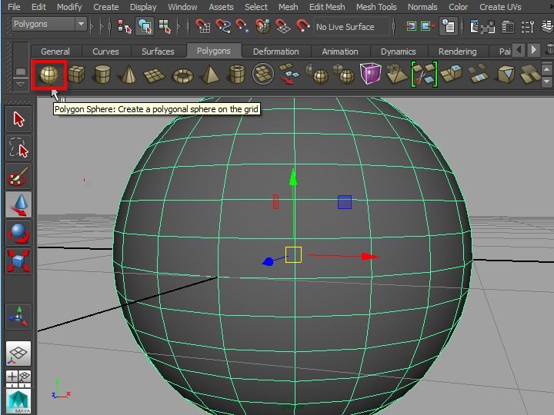
Task: Create a polygon cone from the shelf
Action: click(128, 75)
